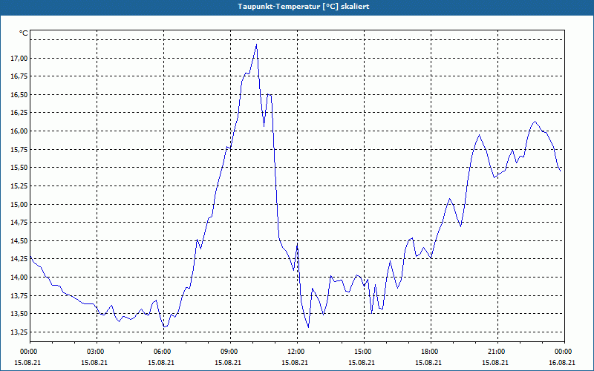
Task: Select the 13,50 y-axis label
Action: (19, 314)
